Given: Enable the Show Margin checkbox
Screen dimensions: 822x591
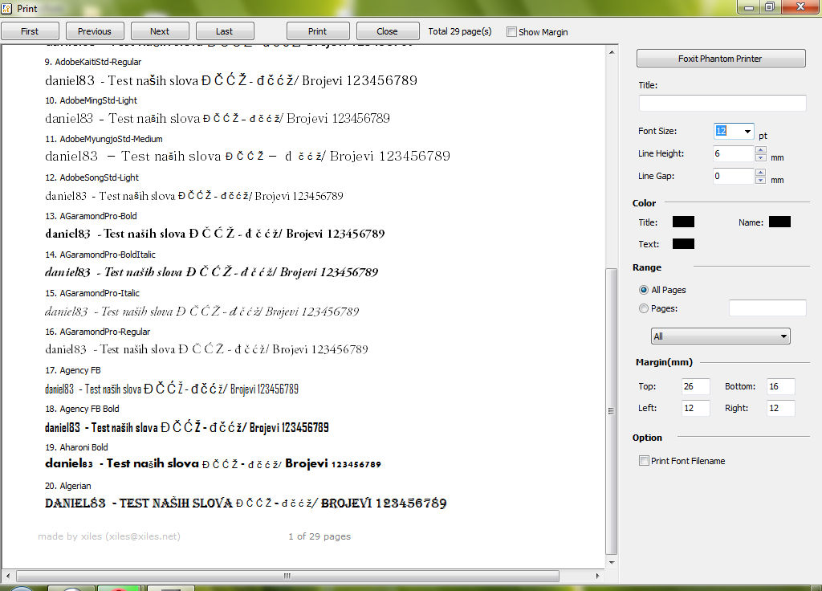Looking at the screenshot, I should pos(511,32).
